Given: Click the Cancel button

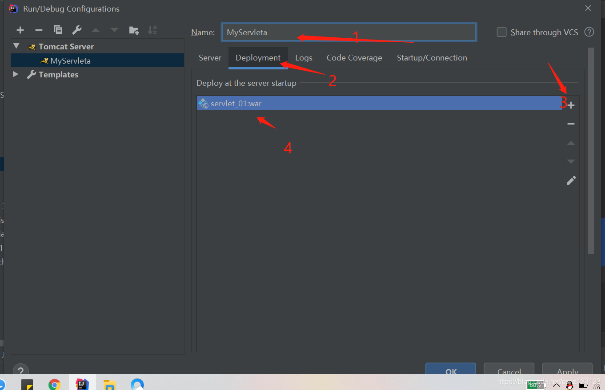Looking at the screenshot, I should click(x=509, y=369).
